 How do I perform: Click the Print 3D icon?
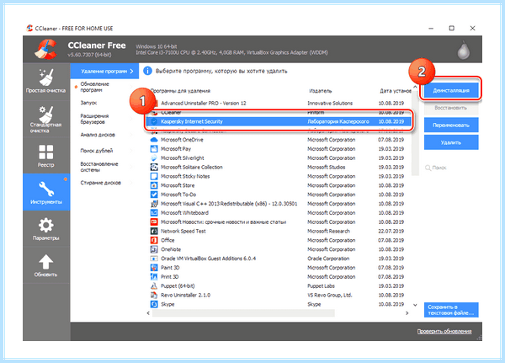pyautogui.click(x=154, y=276)
